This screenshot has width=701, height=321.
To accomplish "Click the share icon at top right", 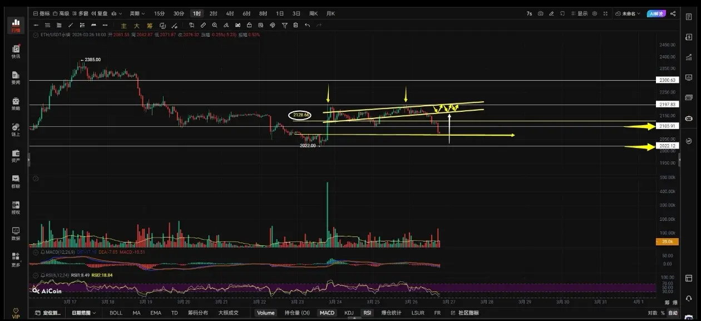I will coord(673,13).
